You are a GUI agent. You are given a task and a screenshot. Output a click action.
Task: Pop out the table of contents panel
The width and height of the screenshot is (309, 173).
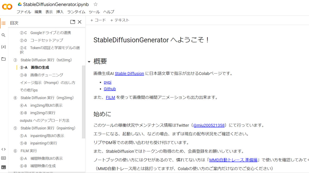click(73, 22)
